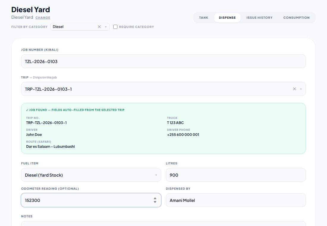
Task: Clear the Diesel category filter
Action: (x=99, y=27)
